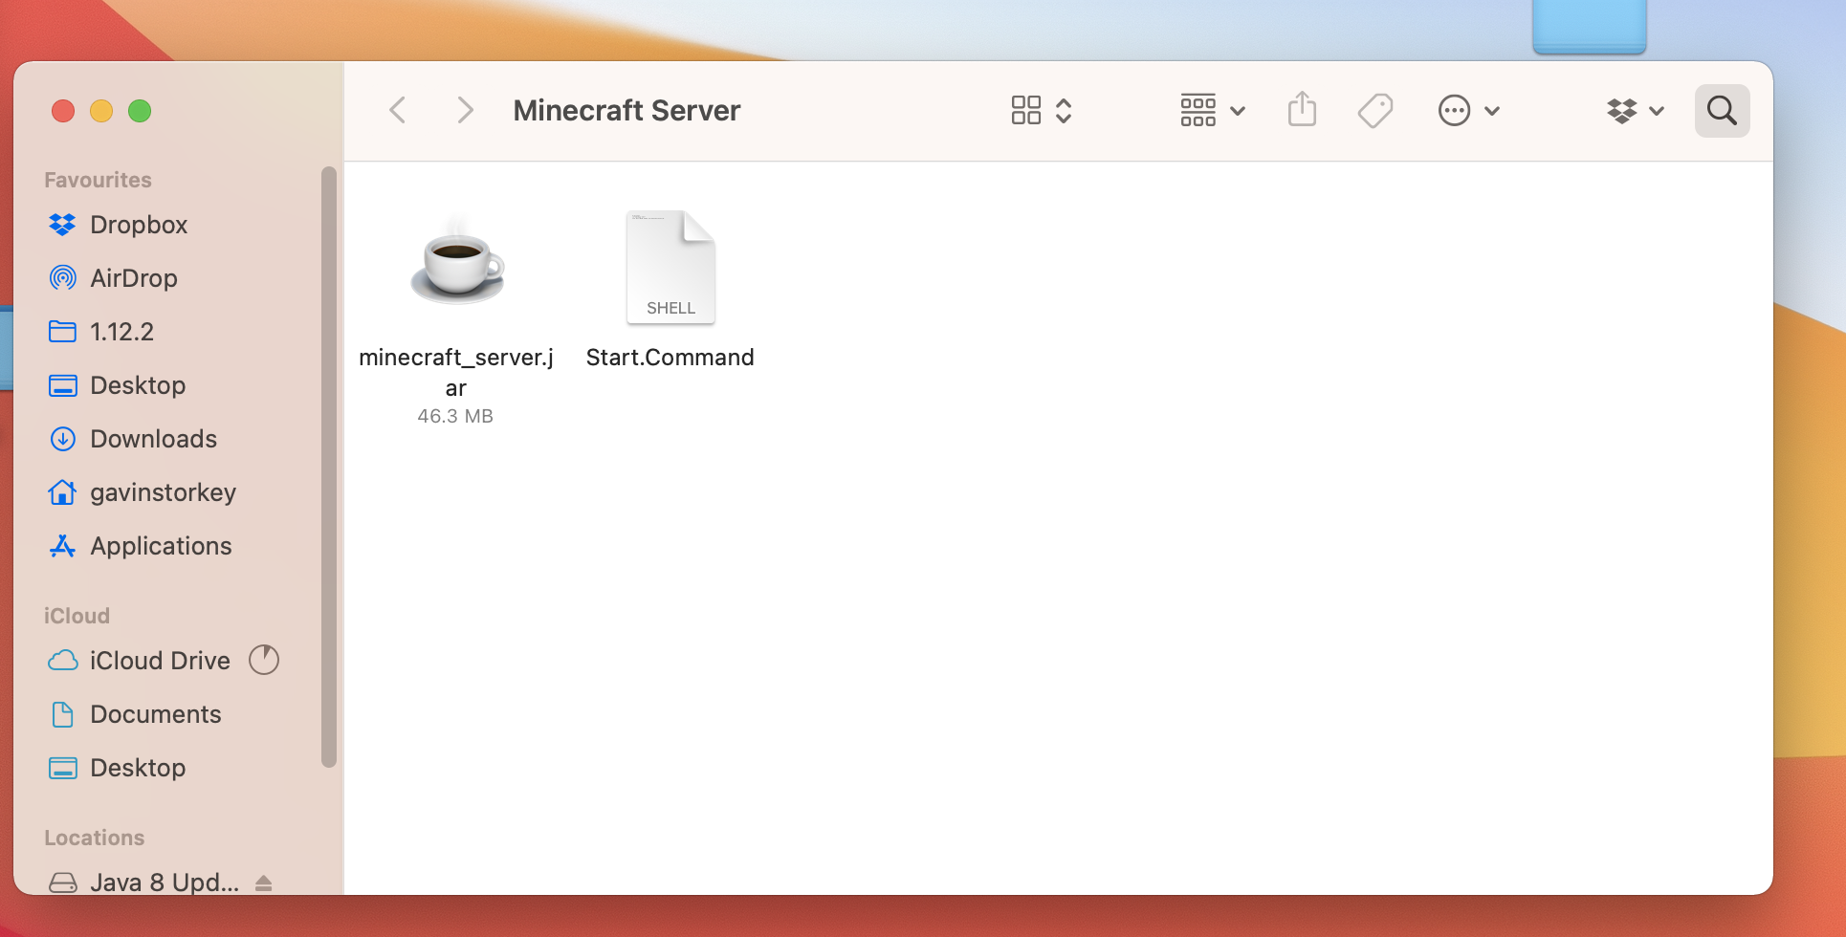Click the Tags toolbar icon
The image size is (1846, 937).
click(1375, 111)
